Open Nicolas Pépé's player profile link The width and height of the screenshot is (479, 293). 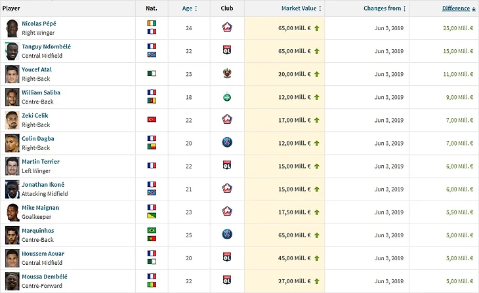39,24
